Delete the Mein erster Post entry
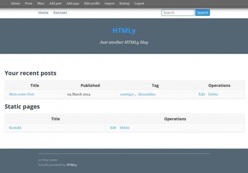 [213, 94]
